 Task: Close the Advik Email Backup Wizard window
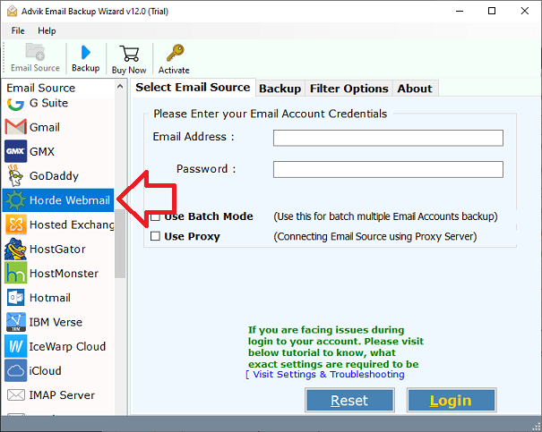point(525,11)
